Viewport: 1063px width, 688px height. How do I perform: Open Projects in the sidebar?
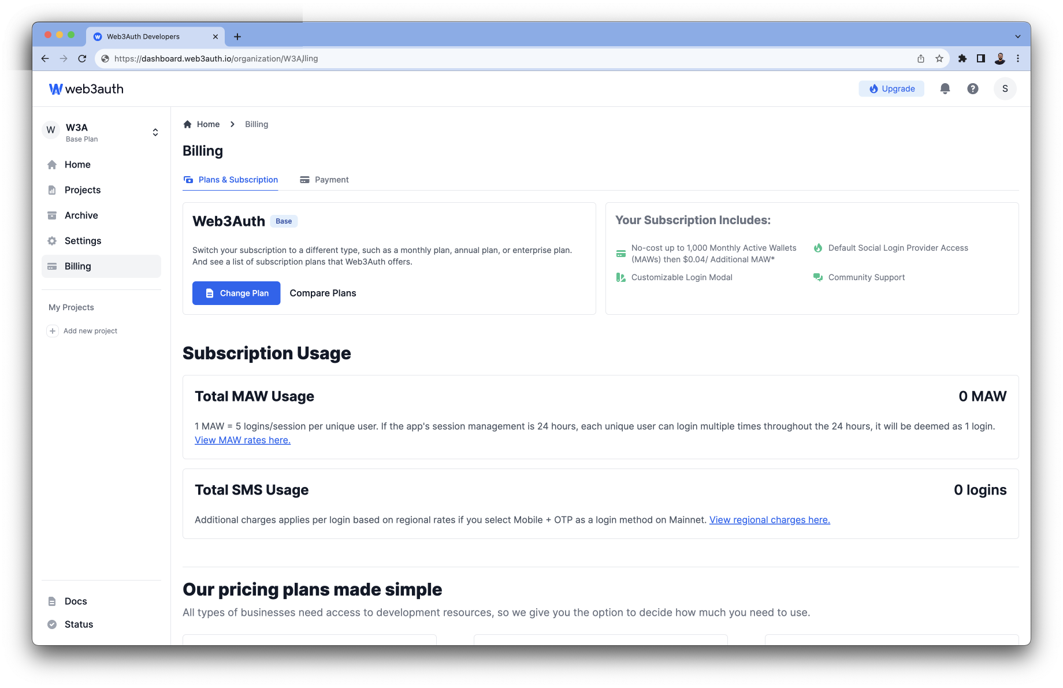point(101,190)
